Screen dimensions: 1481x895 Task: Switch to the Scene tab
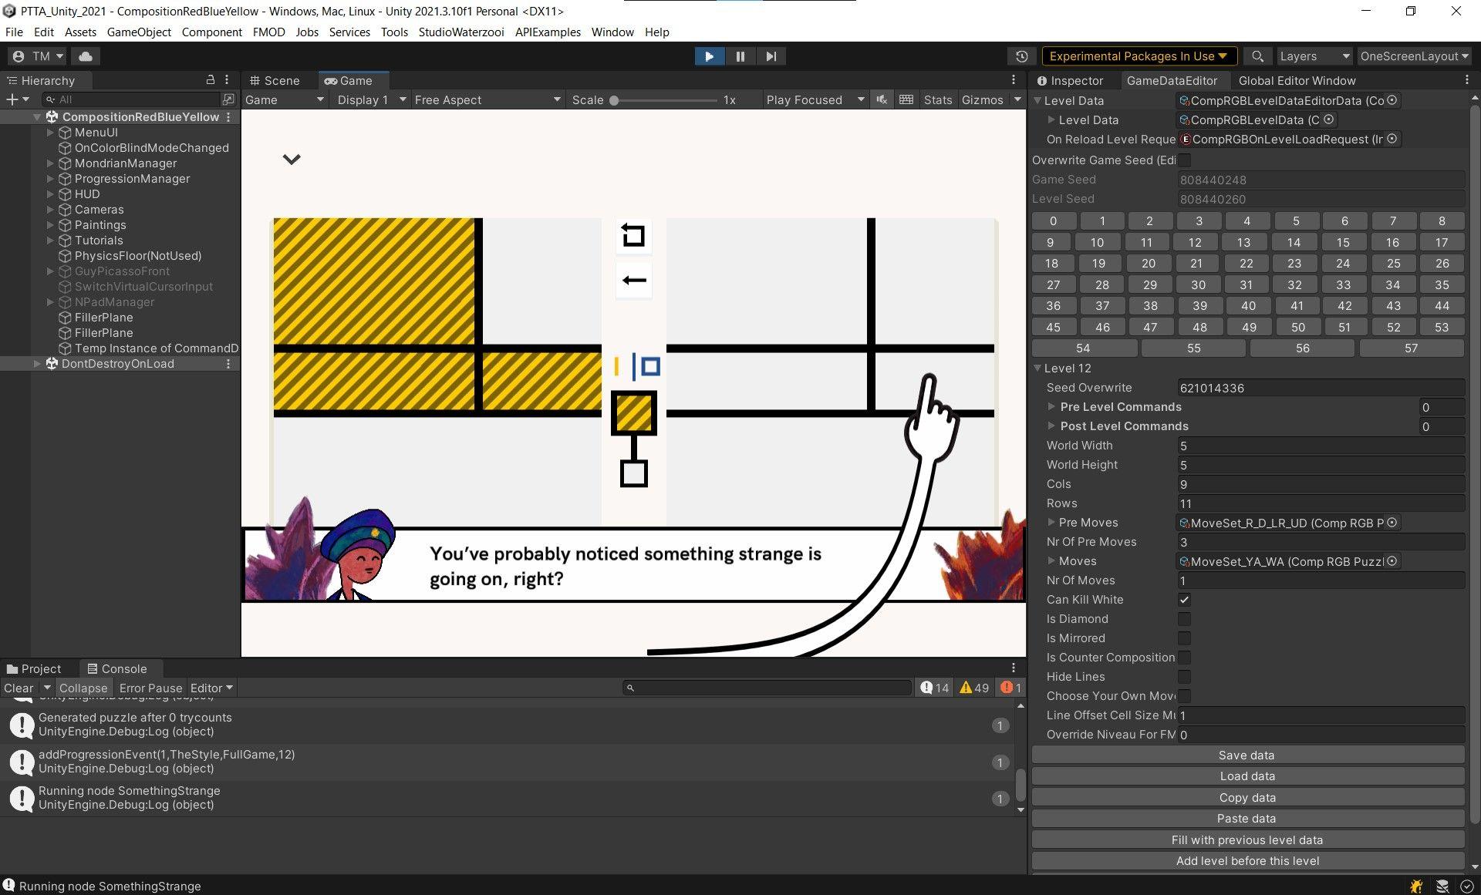[x=278, y=79]
